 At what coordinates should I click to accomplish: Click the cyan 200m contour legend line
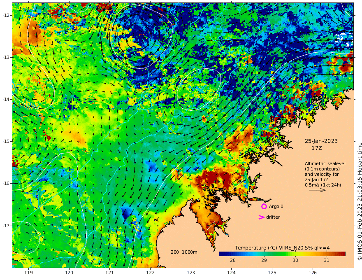coord(177,256)
